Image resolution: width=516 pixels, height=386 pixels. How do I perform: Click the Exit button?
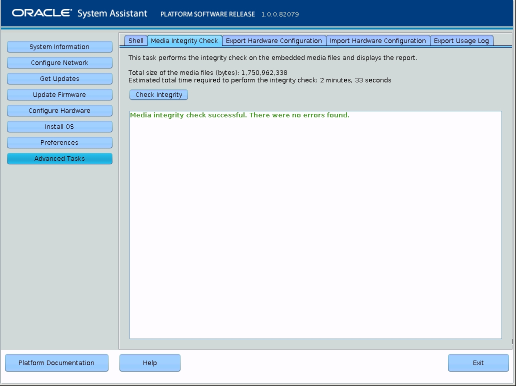click(478, 363)
